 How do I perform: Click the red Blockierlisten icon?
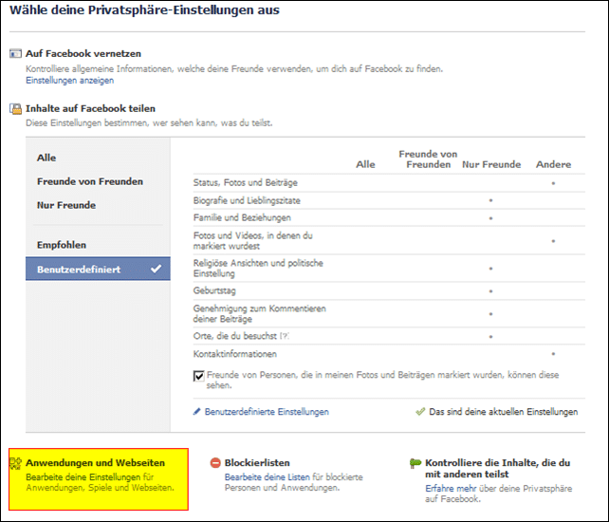(215, 463)
